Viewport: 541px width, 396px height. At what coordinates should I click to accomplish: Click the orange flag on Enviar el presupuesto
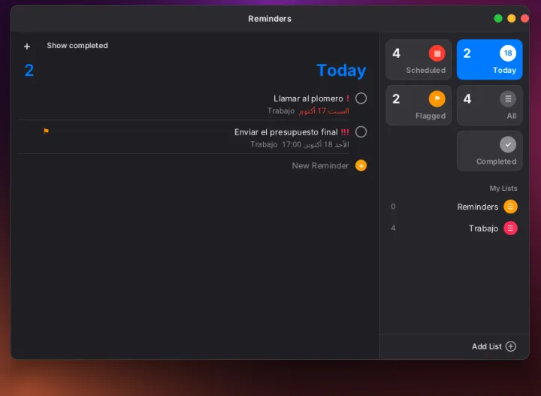(x=46, y=131)
